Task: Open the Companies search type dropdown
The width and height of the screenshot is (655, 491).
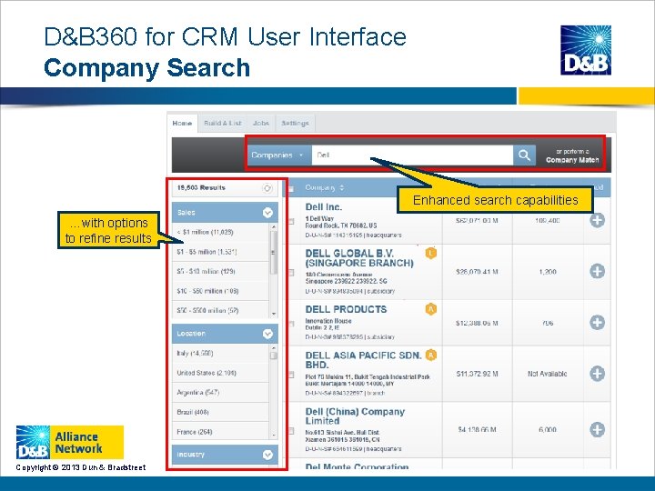Action: coord(279,155)
